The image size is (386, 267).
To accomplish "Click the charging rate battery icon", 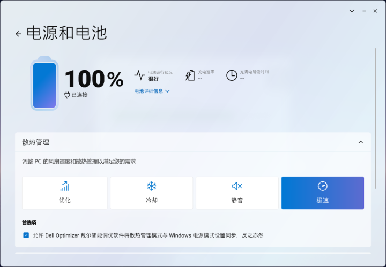I will [190, 75].
